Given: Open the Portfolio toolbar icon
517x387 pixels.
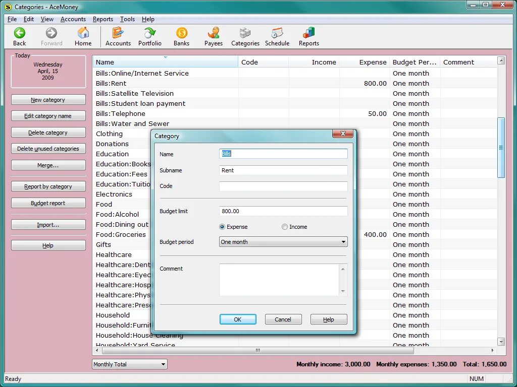Looking at the screenshot, I should [x=149, y=33].
